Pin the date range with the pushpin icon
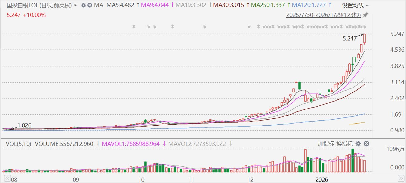The height and width of the screenshot is (183, 406). (x=366, y=15)
